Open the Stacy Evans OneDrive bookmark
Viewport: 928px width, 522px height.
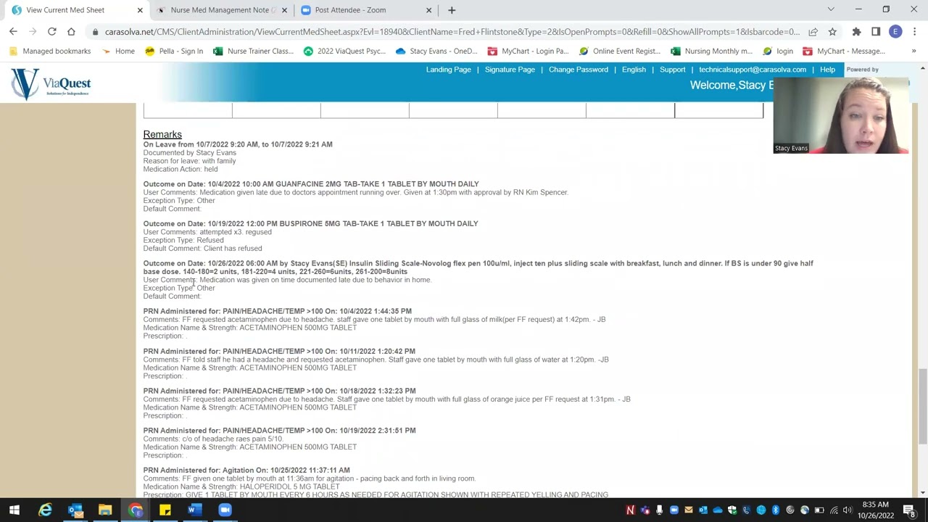(x=436, y=51)
